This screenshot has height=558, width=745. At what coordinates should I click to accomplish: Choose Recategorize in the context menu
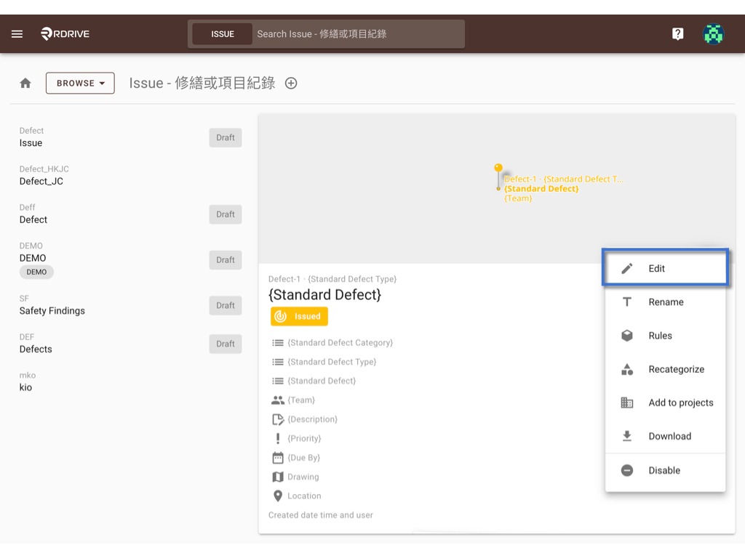point(665,369)
